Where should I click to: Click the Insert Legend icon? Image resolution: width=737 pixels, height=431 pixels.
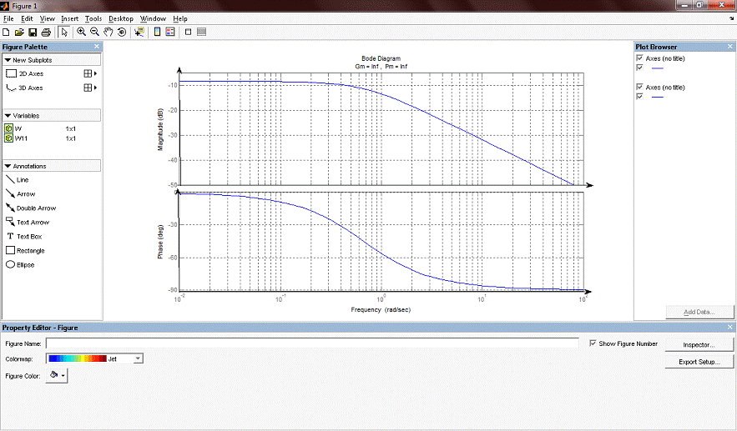click(x=170, y=32)
